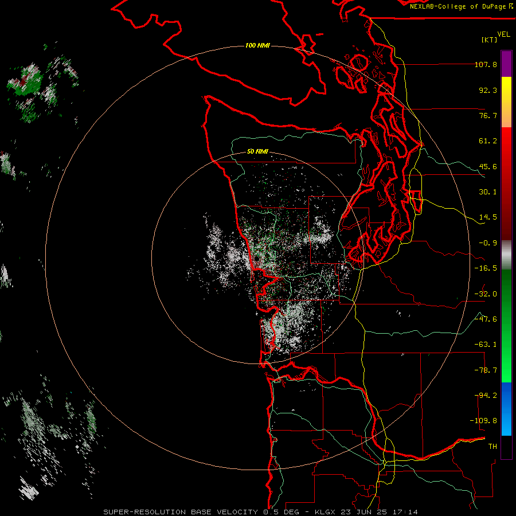Click the VEL legend title
Viewport: 516px width, 516px height.
tap(503, 34)
